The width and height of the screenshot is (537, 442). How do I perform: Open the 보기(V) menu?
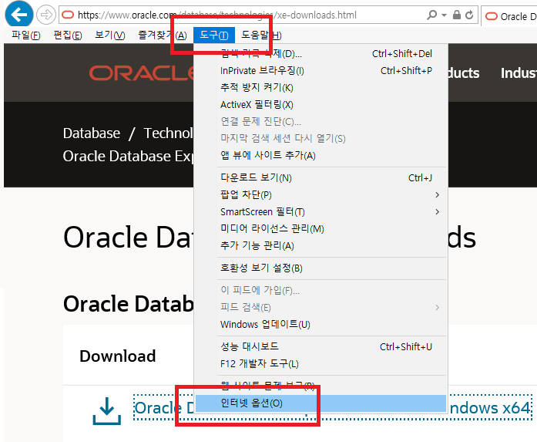110,35
